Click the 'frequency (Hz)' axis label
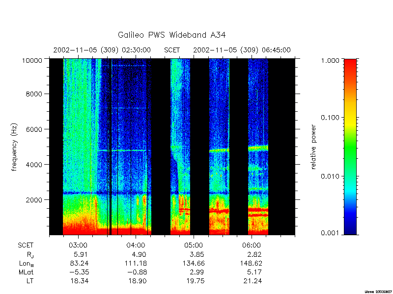Viewport: 393px width, 294px height. click(x=14, y=147)
